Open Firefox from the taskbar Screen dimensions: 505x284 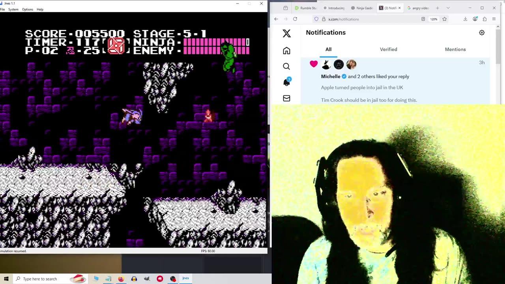pyautogui.click(x=121, y=278)
